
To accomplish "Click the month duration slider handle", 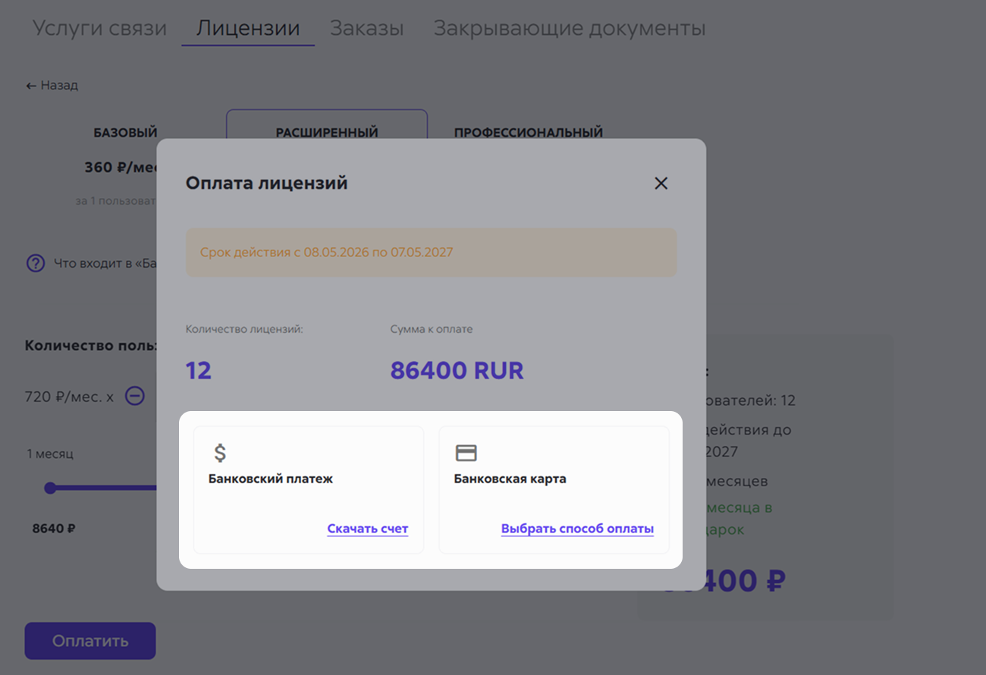I will pyautogui.click(x=50, y=488).
